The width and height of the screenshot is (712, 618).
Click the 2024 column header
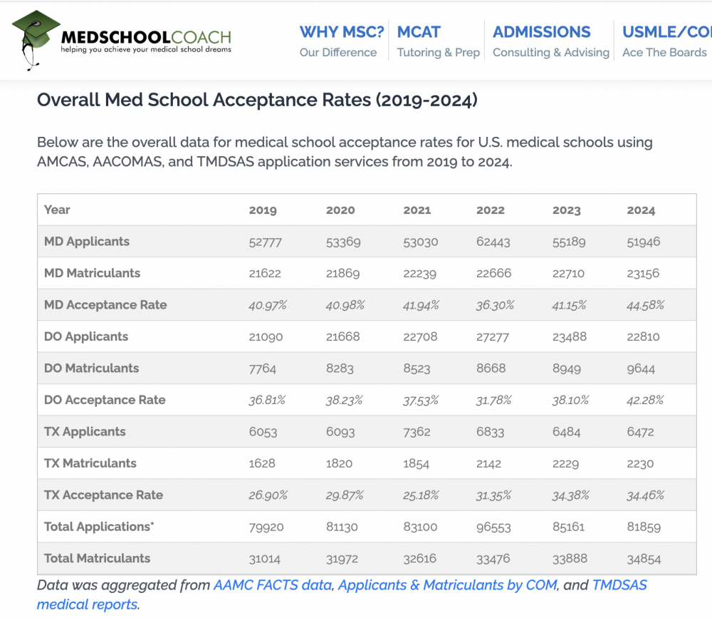[641, 210]
